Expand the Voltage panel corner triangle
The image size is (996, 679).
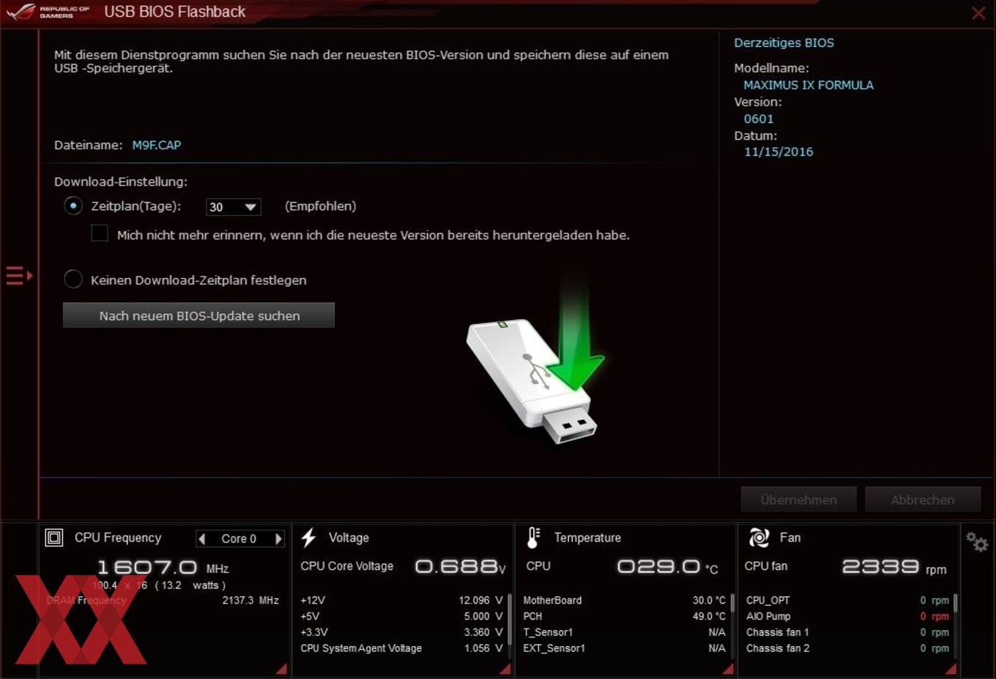pos(505,669)
